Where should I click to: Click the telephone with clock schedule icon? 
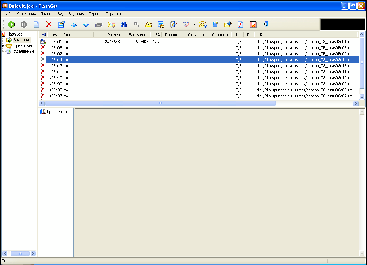pyautogui.click(x=203, y=24)
